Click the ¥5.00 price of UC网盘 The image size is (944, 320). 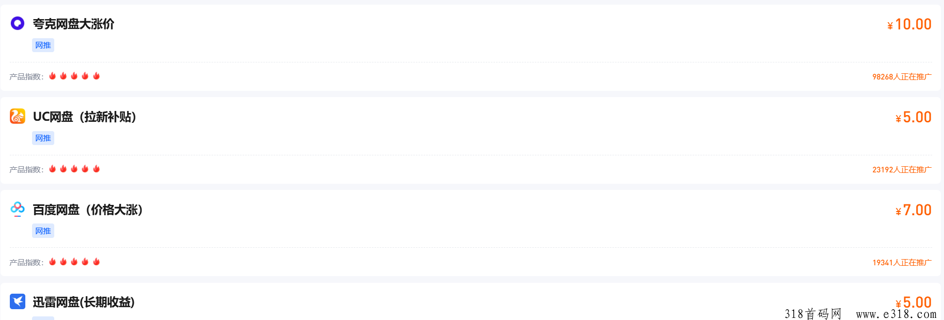pos(914,117)
